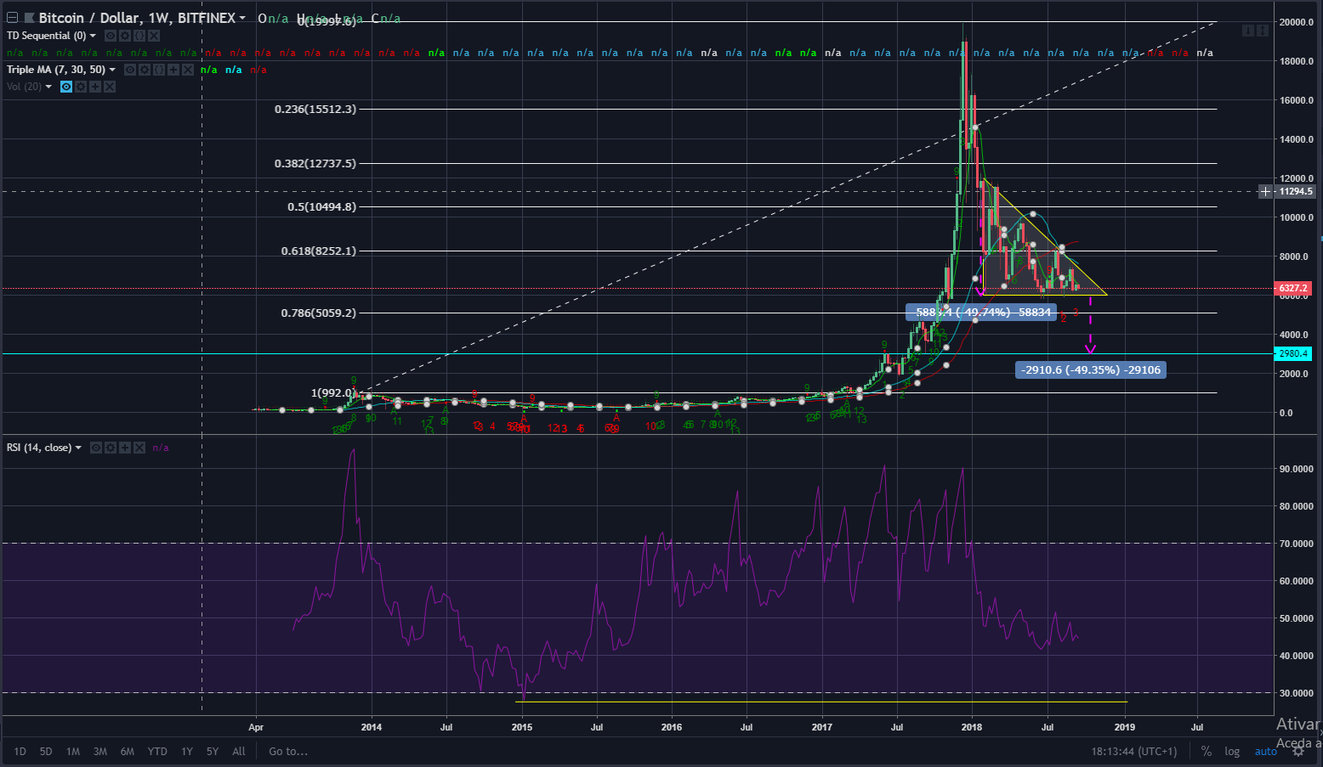Click the -2910.6 (-49.35%) price range label
1323x767 pixels.
(1091, 369)
